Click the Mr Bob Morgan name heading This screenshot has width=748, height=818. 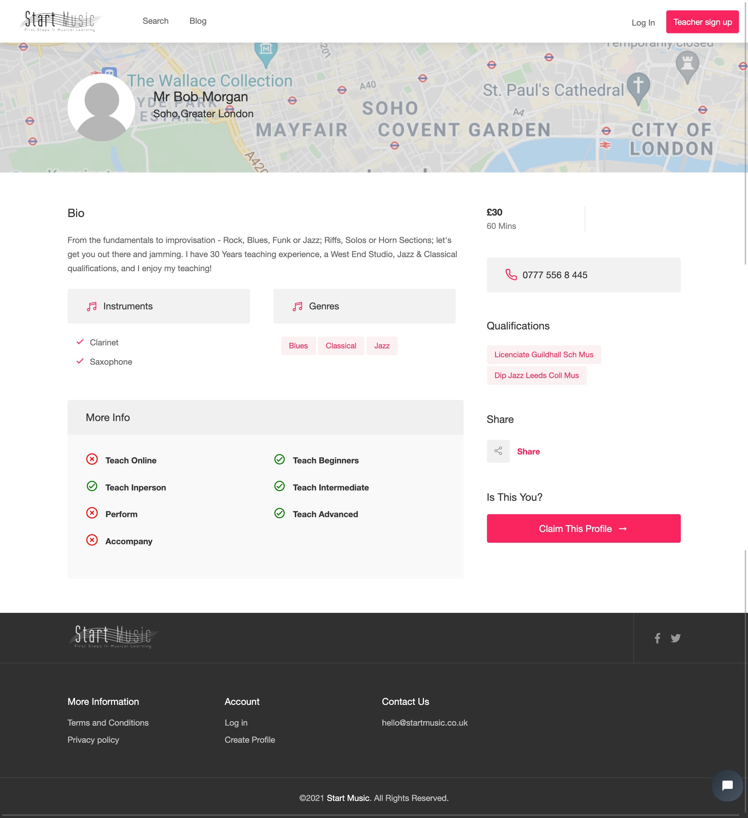tap(200, 96)
